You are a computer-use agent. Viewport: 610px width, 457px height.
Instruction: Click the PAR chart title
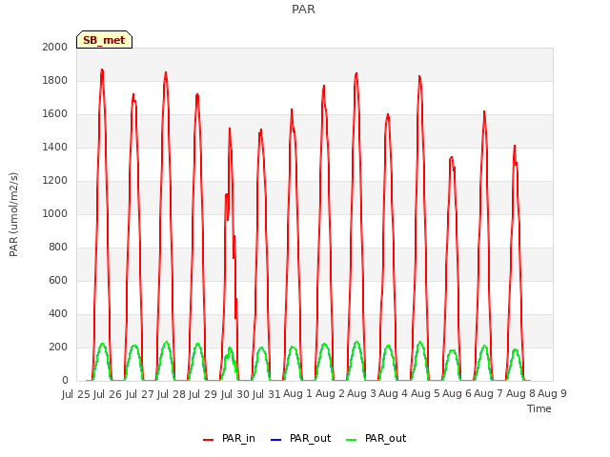pos(303,9)
